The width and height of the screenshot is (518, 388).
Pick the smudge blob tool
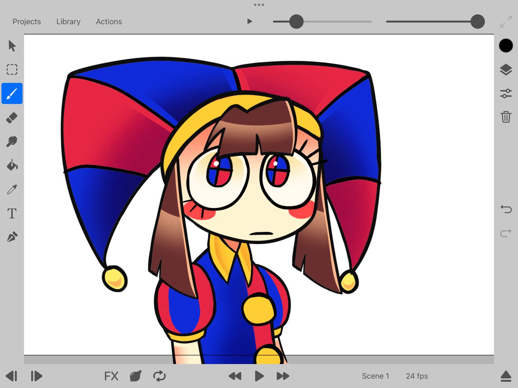point(12,141)
